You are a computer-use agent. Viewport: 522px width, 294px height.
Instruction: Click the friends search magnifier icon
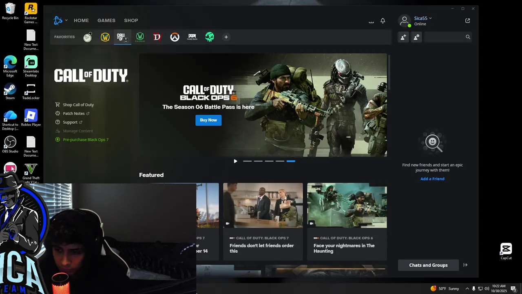click(x=468, y=37)
